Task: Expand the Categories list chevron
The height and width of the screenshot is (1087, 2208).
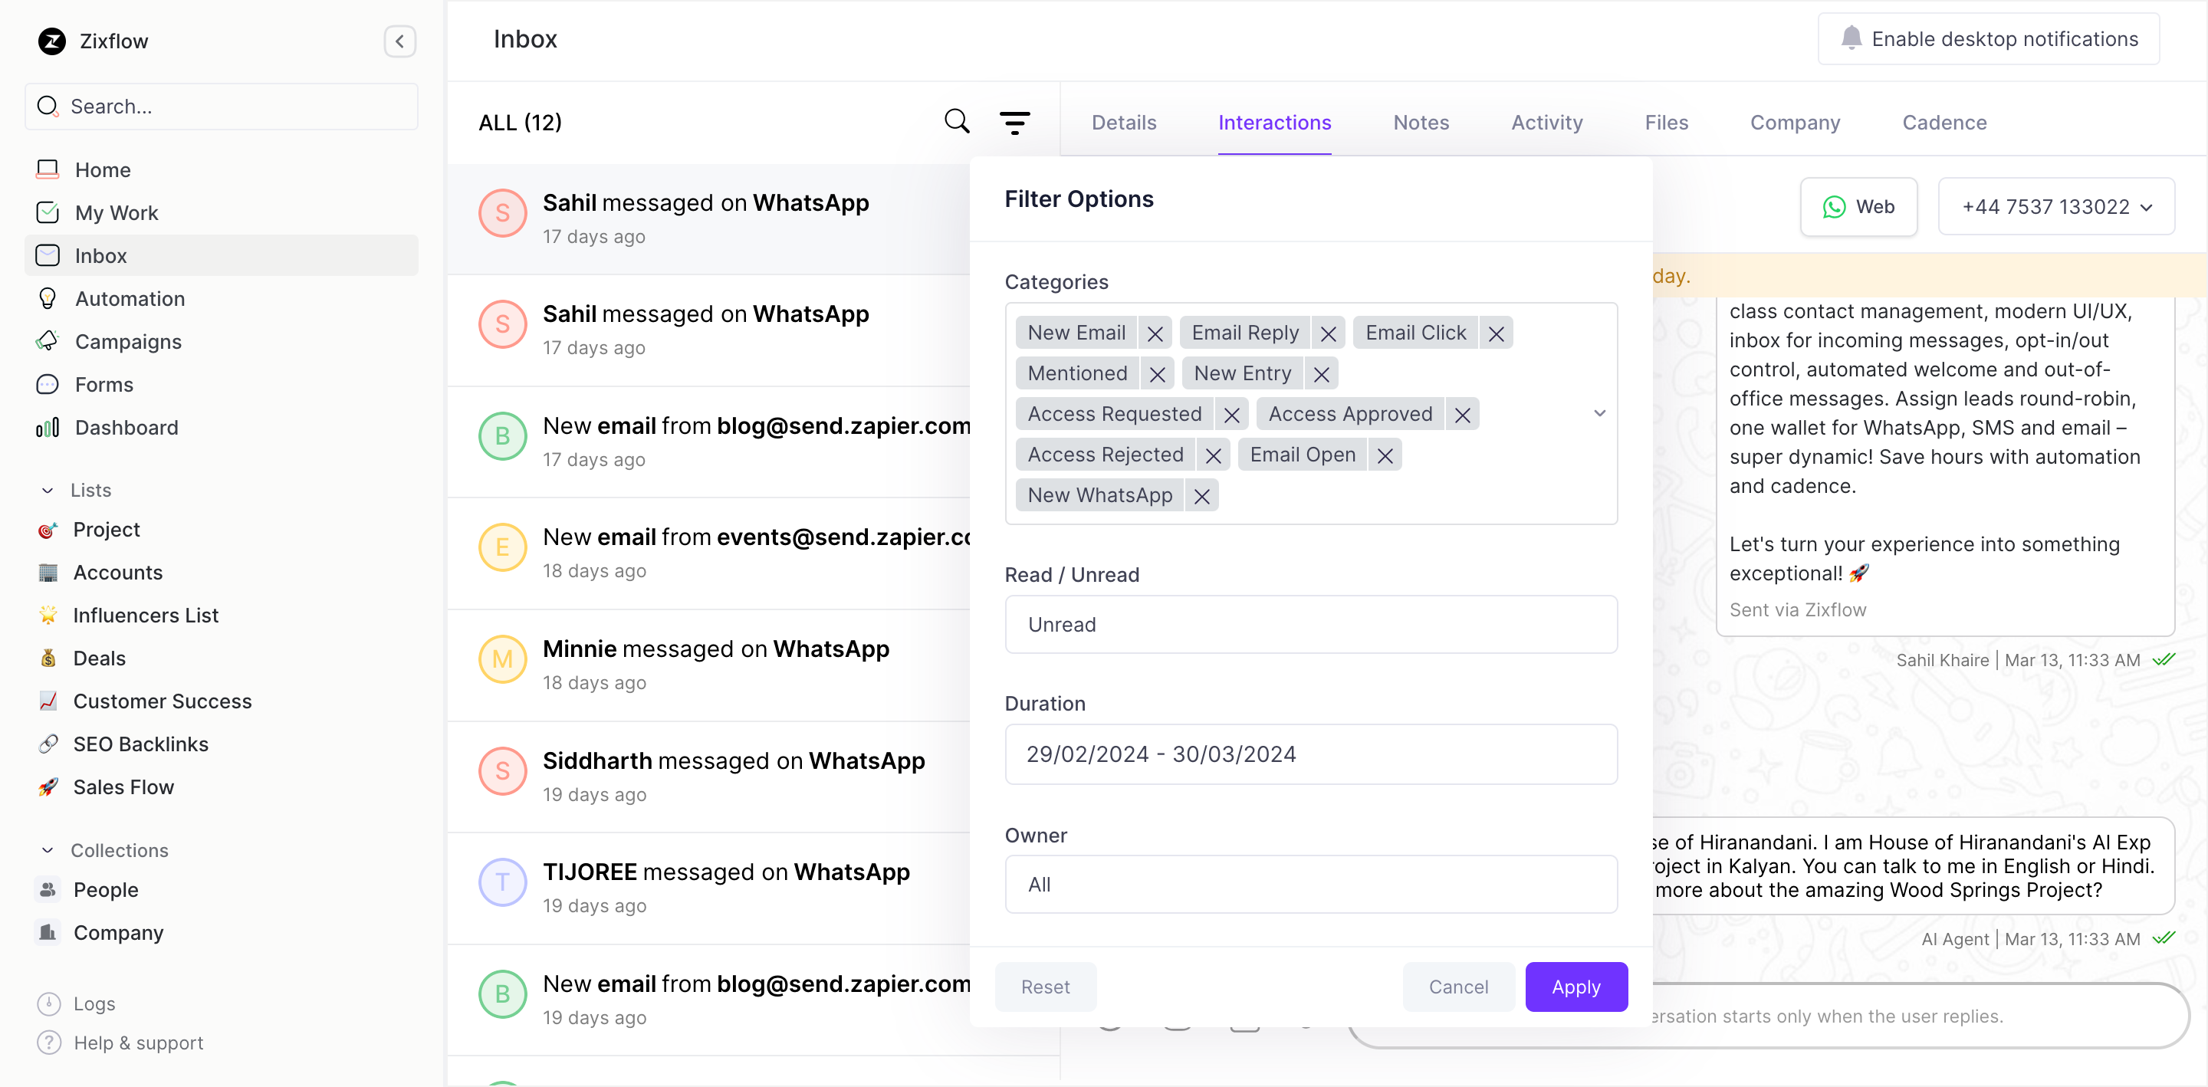Action: coord(1598,413)
